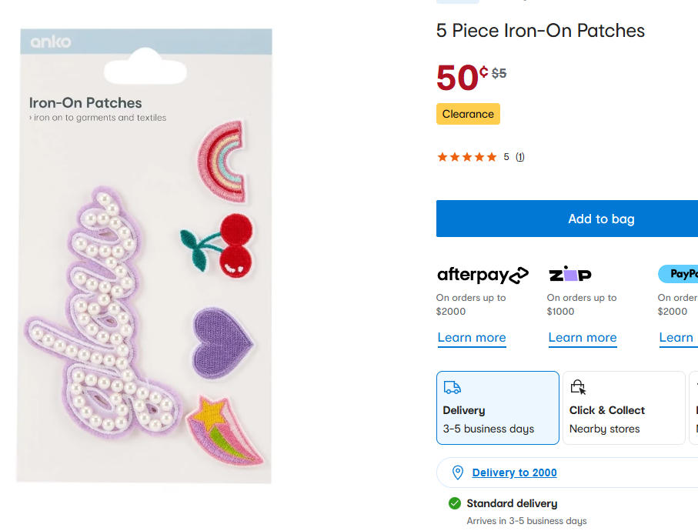Open Zip Learn more link
This screenshot has height=531, width=698.
click(x=583, y=338)
